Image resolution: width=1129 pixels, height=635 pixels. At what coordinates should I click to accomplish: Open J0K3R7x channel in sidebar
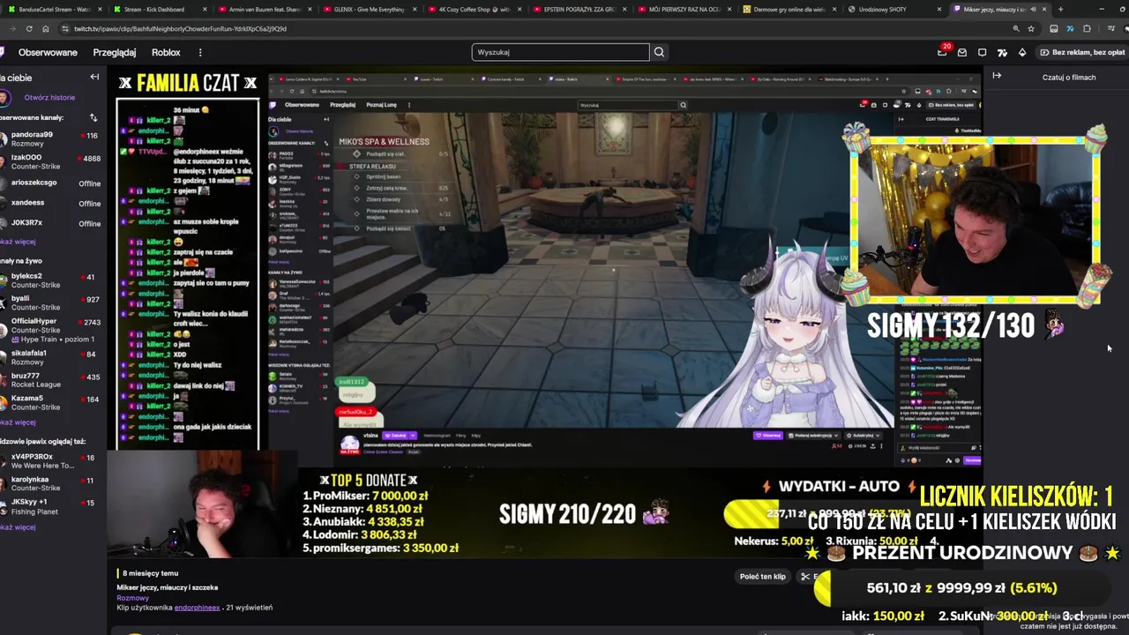pos(53,223)
